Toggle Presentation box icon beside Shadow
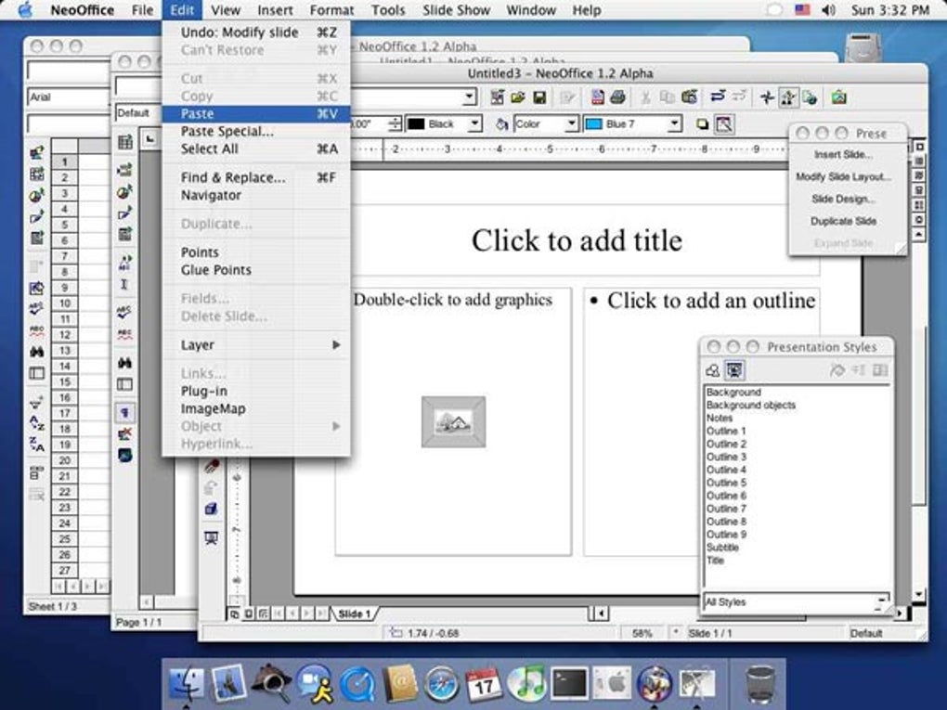947x710 pixels. tap(723, 124)
